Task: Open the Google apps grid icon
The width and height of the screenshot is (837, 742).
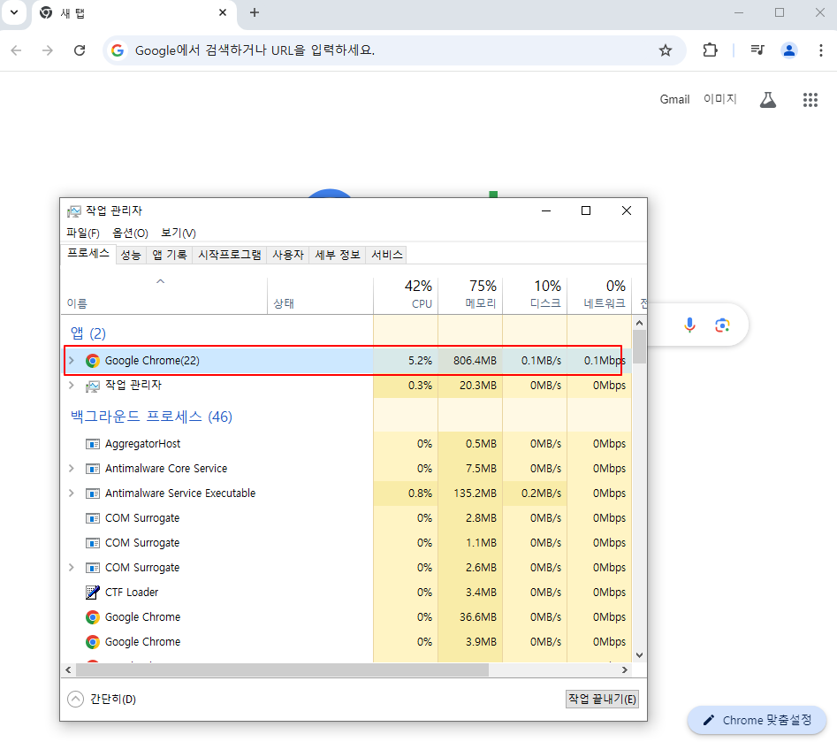Action: (810, 99)
